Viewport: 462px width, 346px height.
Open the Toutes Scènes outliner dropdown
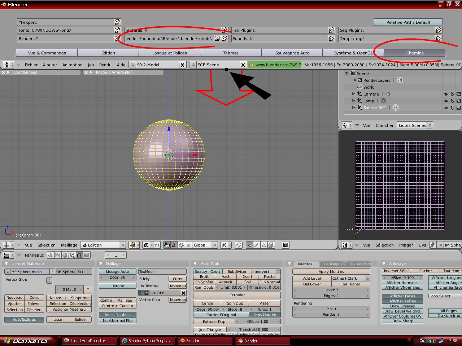pyautogui.click(x=415, y=125)
